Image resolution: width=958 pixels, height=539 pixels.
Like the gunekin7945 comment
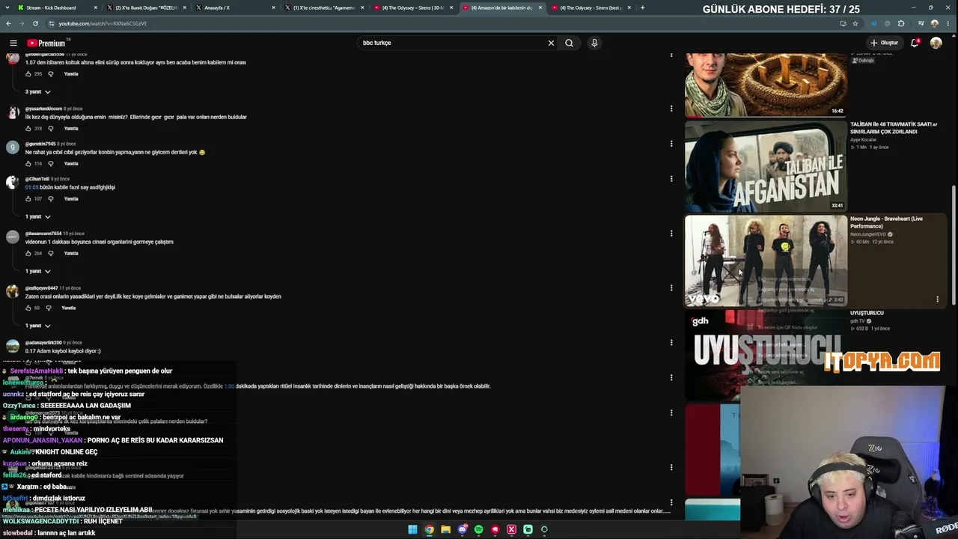pyautogui.click(x=28, y=163)
